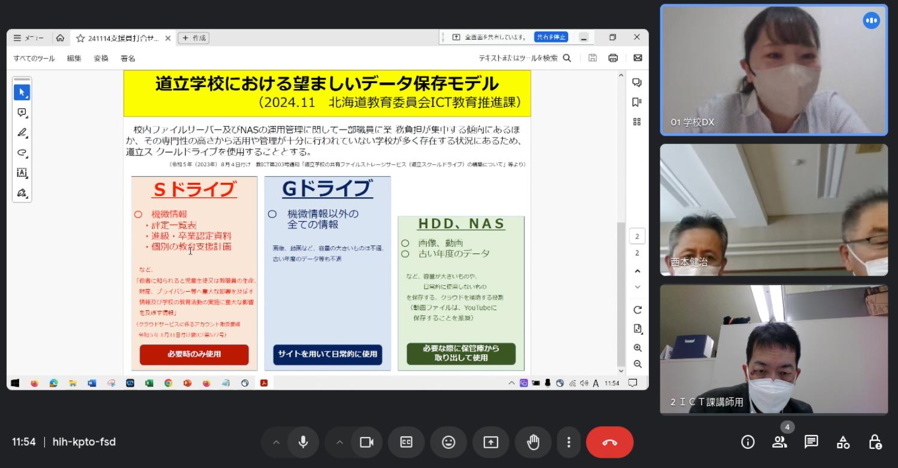This screenshot has width=898, height=468.
Task: Rotate the PDF page clockwise
Action: coord(637,310)
